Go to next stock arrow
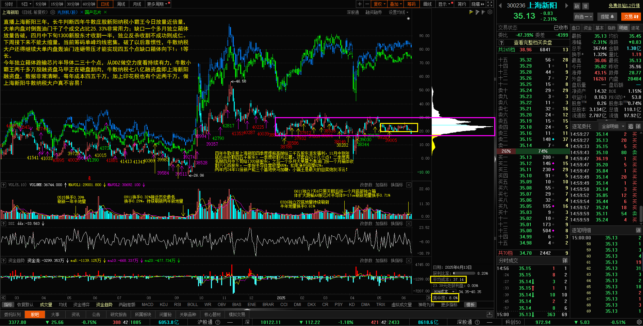 [566, 5]
